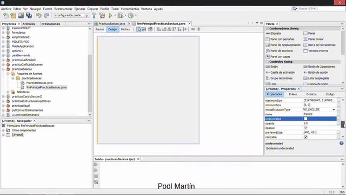The height and width of the screenshot is (195, 346).
Task: Click the Proyectos panel vertical scrollbar
Action: [x=90, y=83]
